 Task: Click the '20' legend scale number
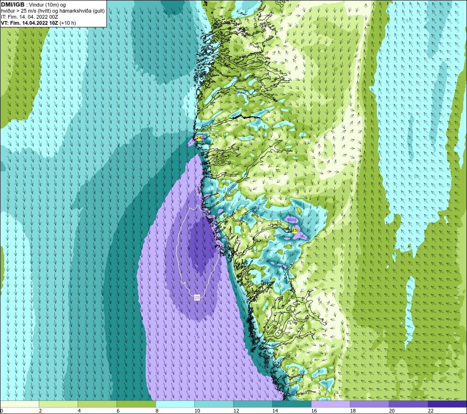tap(392, 411)
